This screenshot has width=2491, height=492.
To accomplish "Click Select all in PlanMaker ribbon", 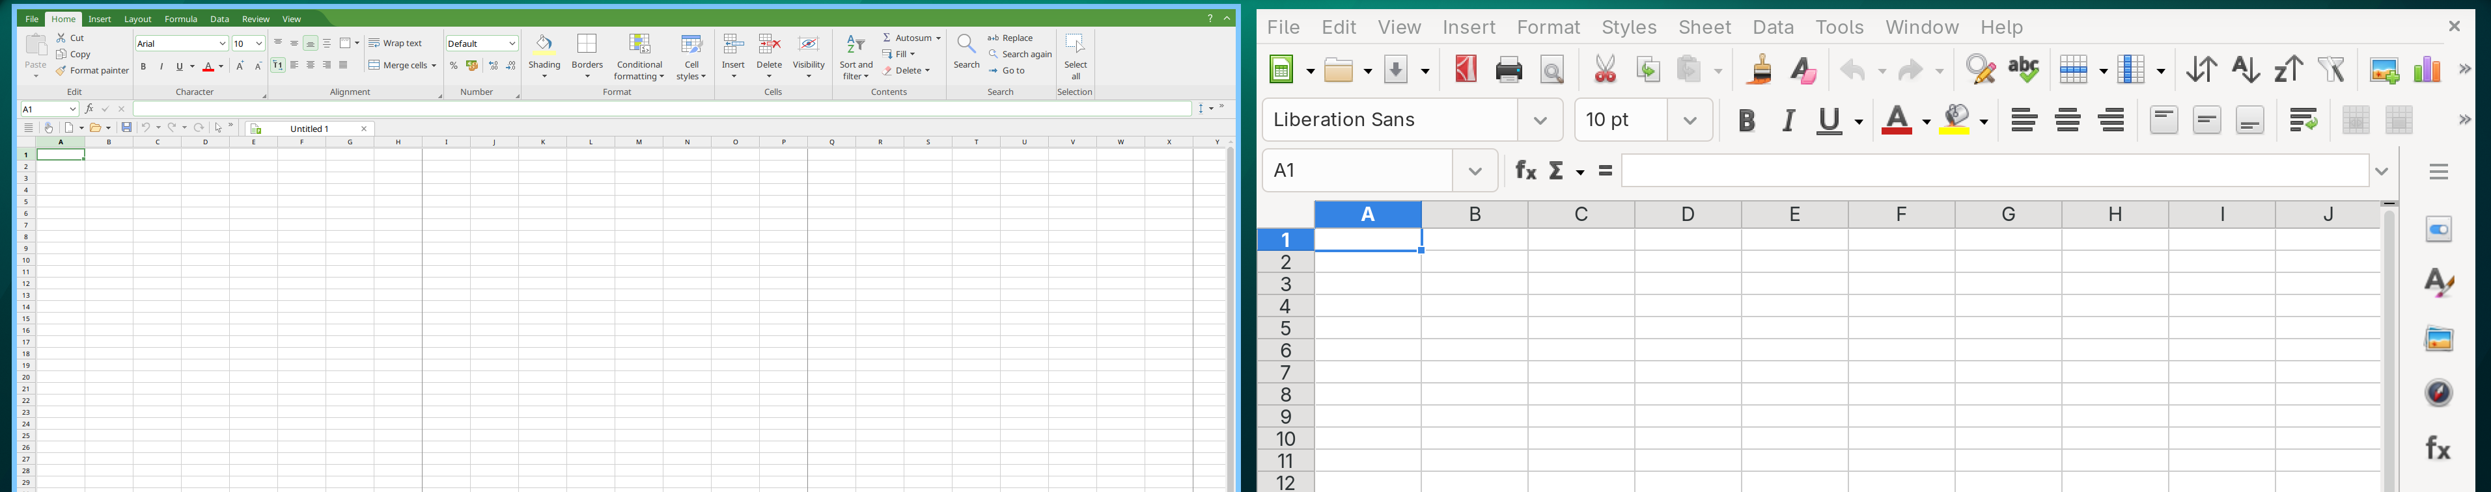I will [1076, 56].
